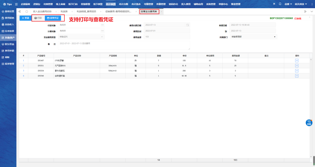Open the calendar icon beside 费用归属日期
This screenshot has width=315, height=167.
(x=188, y=25)
